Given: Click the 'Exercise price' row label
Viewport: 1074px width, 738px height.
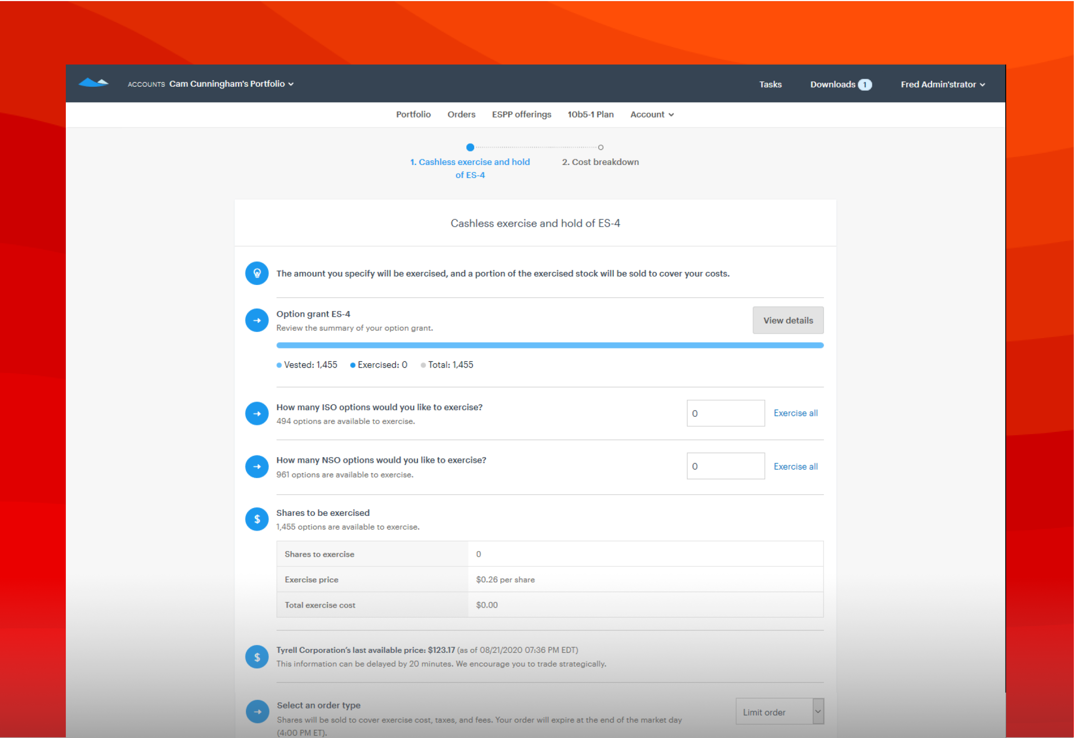Looking at the screenshot, I should pyautogui.click(x=311, y=579).
